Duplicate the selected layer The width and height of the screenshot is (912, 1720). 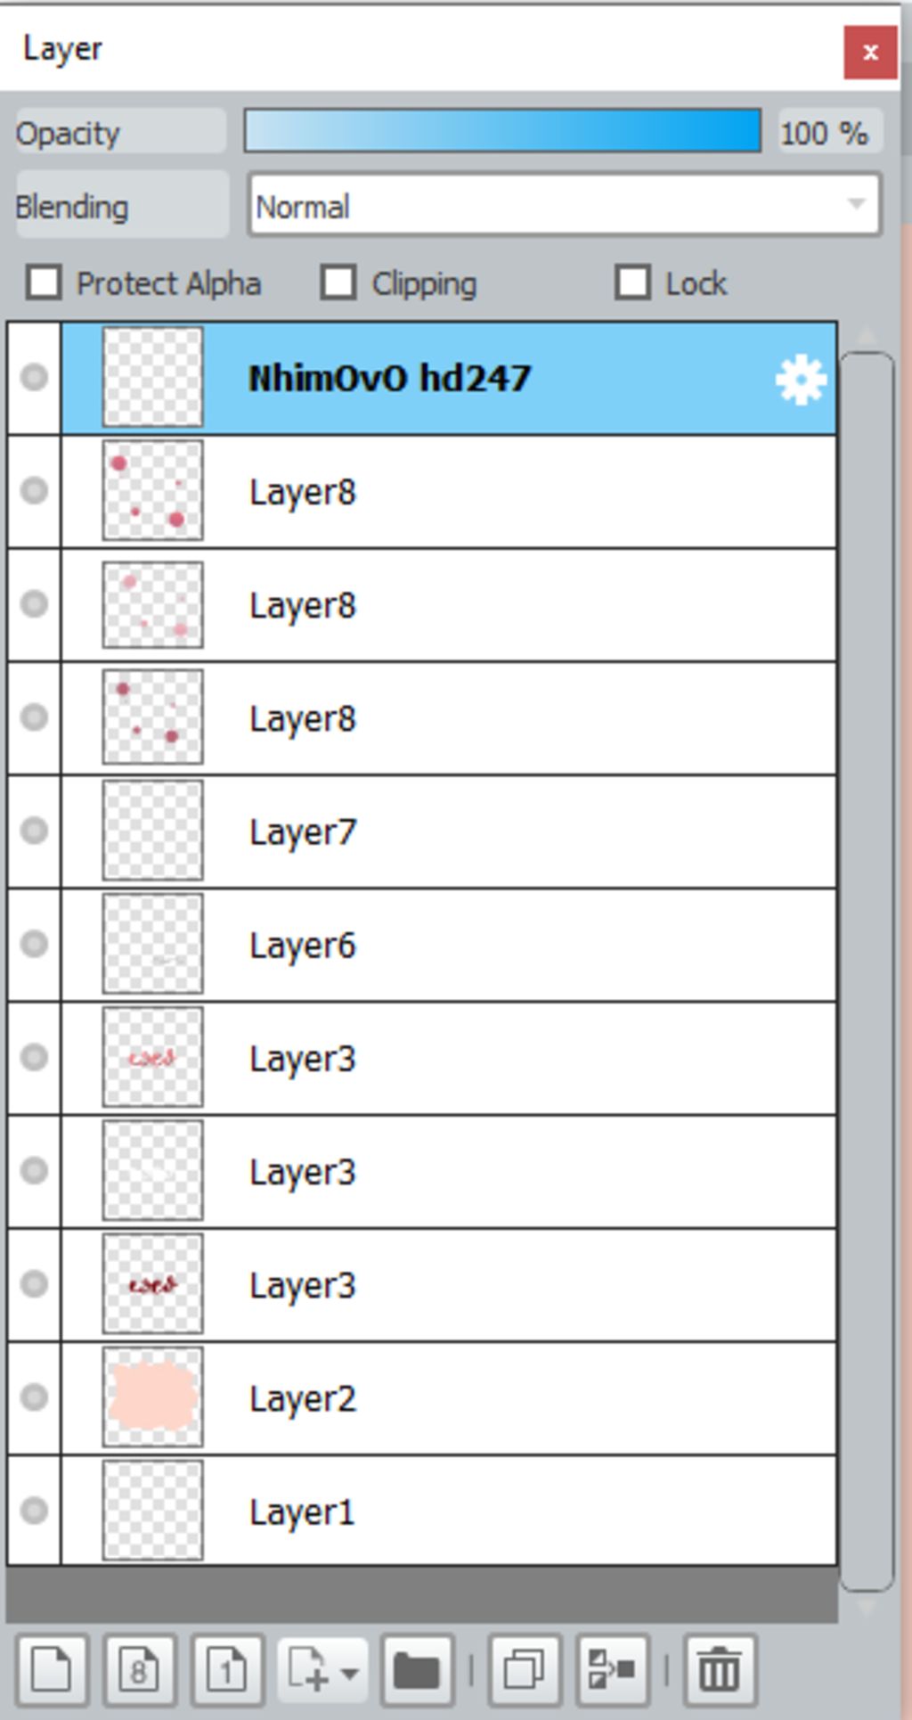(x=524, y=1668)
